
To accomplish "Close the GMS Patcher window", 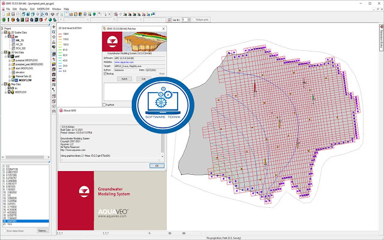I will point(163,29).
